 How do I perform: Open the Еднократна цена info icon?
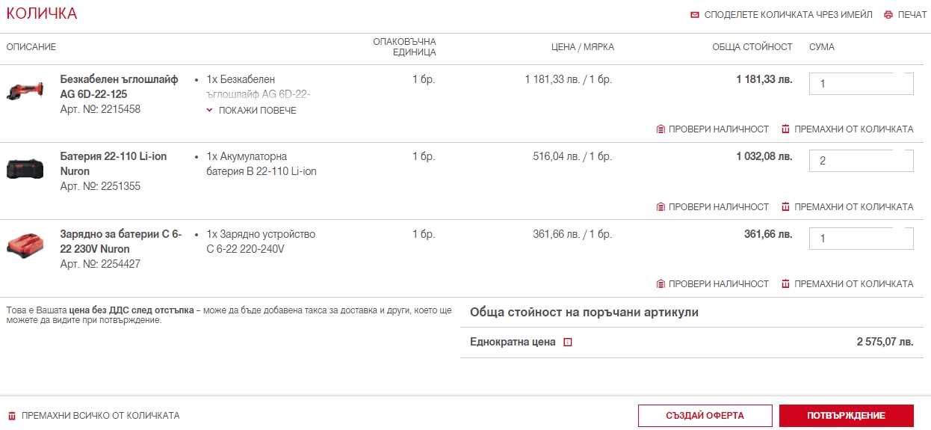click(x=567, y=343)
